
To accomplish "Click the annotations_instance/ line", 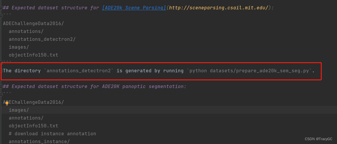I will 39,141.
